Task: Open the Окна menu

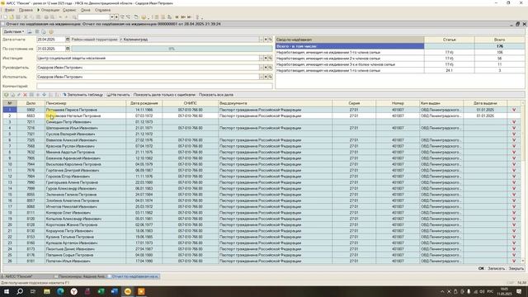Action: (86, 10)
